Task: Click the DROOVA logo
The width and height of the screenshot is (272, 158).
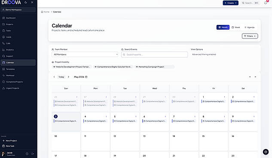Action: coord(11,3)
